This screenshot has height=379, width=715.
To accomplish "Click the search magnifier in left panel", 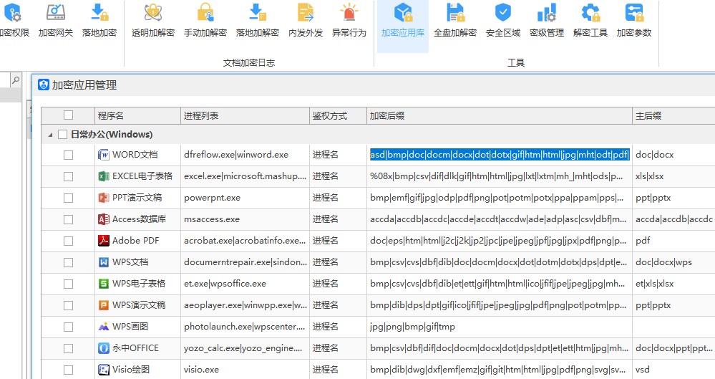I will [15, 81].
